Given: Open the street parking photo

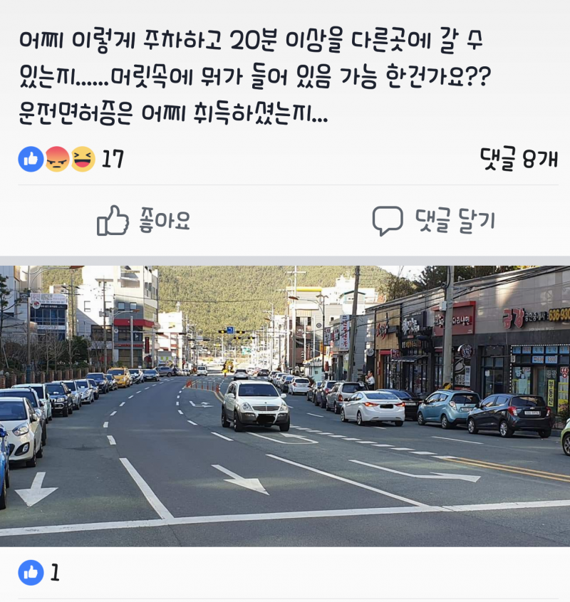Looking at the screenshot, I should [x=285, y=406].
